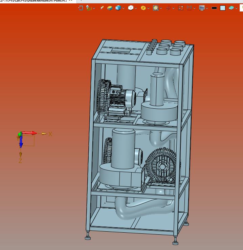
Task: Click the monitor display icon
Action: click(x=202, y=8)
